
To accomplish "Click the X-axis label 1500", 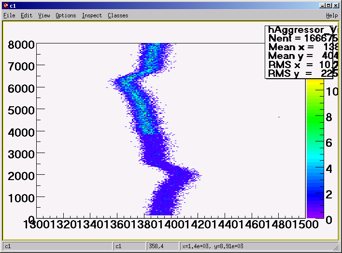I will [305, 225].
